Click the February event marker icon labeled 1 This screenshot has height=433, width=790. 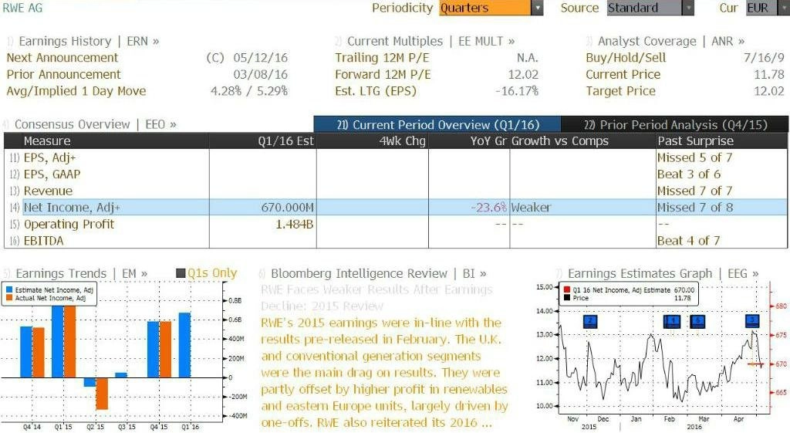(672, 321)
